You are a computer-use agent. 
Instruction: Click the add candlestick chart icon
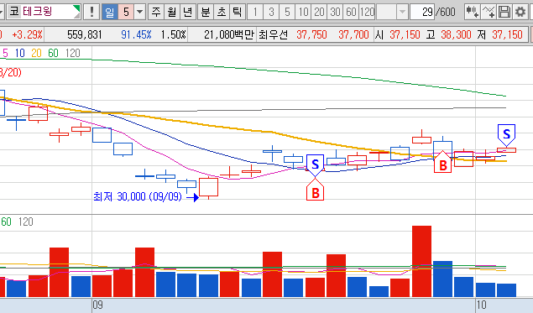click(x=473, y=13)
